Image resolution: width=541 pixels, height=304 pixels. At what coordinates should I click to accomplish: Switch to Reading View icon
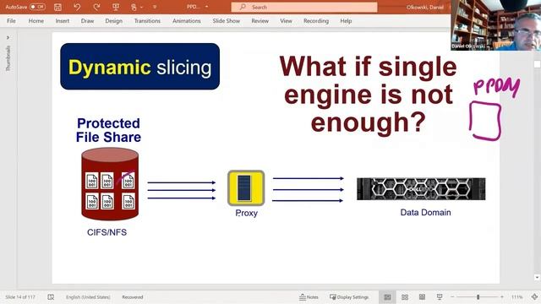click(x=422, y=297)
